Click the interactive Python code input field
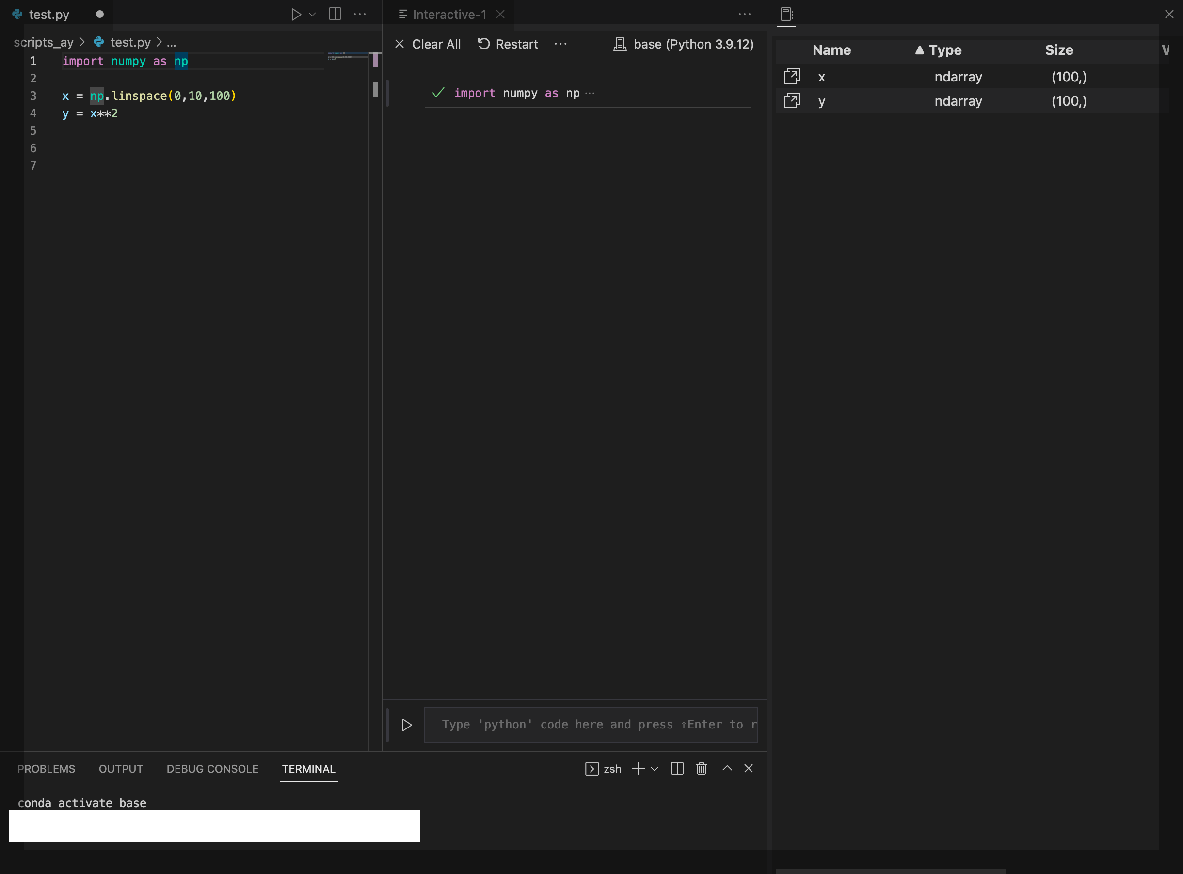 coord(591,725)
